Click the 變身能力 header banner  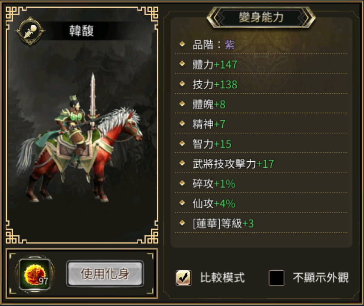point(261,17)
